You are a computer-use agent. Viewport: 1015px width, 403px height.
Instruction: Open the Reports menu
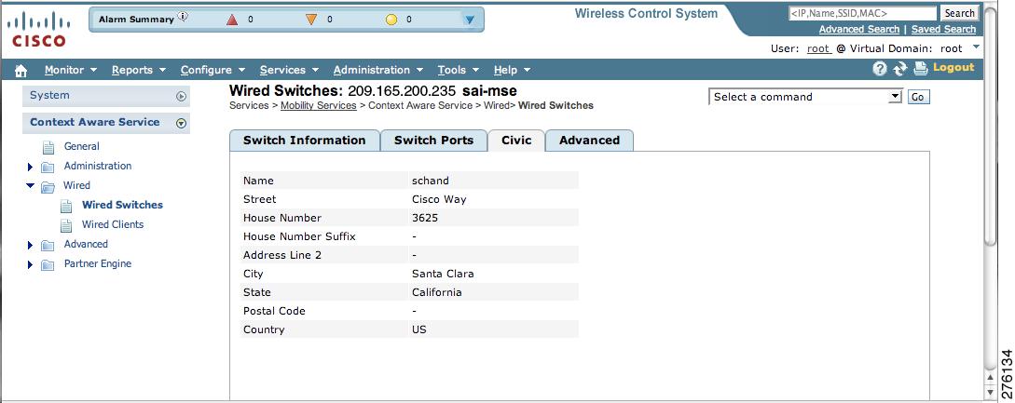[x=139, y=70]
